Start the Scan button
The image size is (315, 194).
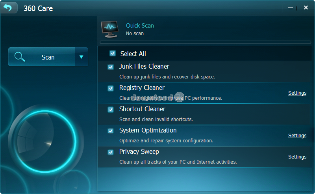pyautogui.click(x=42, y=57)
